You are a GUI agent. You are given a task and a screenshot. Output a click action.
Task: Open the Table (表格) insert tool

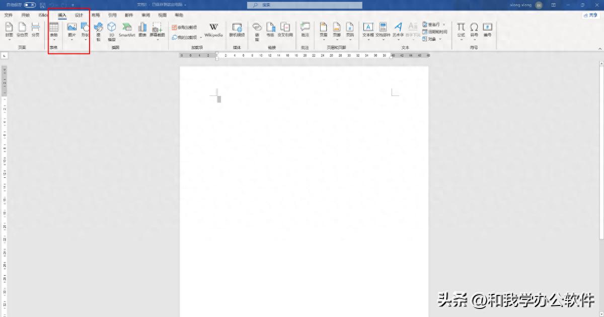coord(53,31)
